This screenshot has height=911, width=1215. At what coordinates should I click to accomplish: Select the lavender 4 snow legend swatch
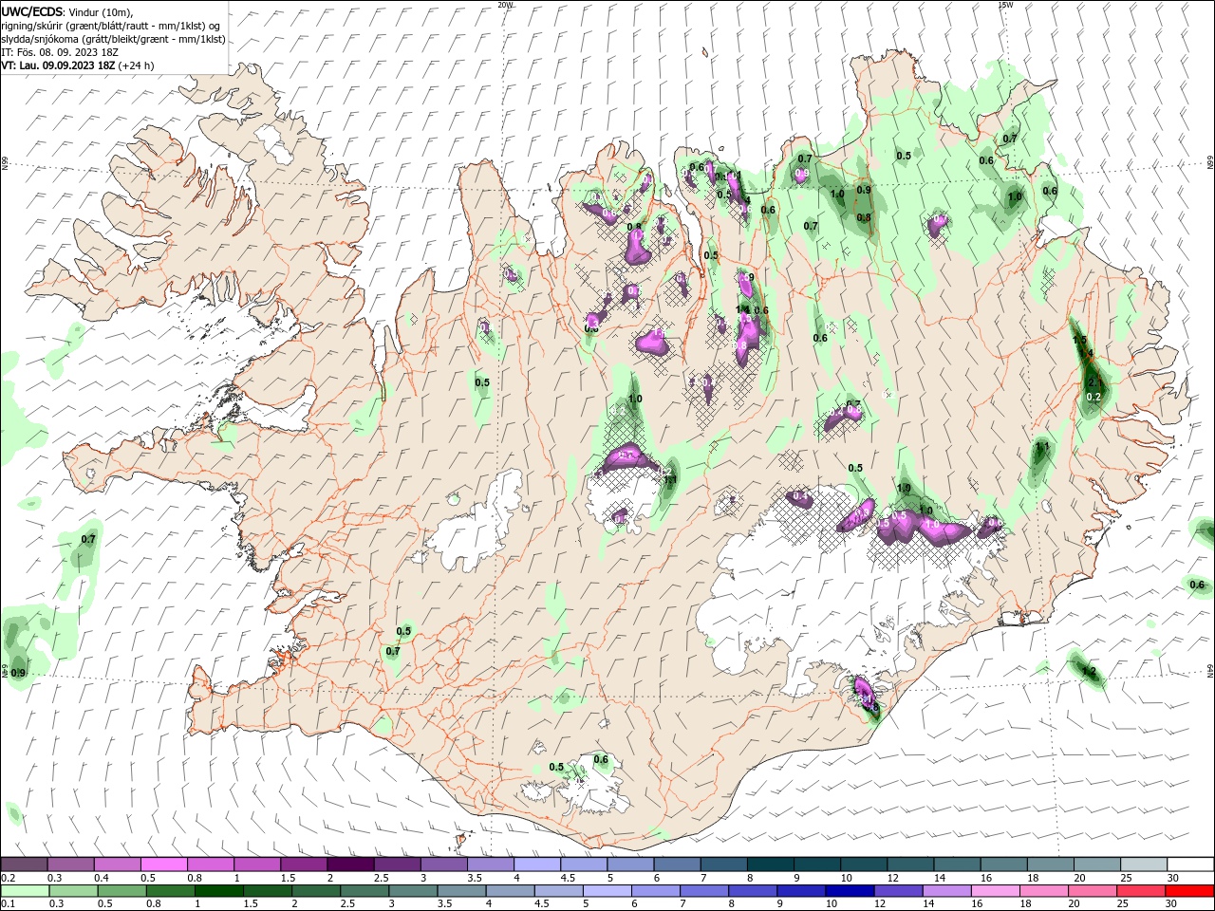click(x=536, y=865)
